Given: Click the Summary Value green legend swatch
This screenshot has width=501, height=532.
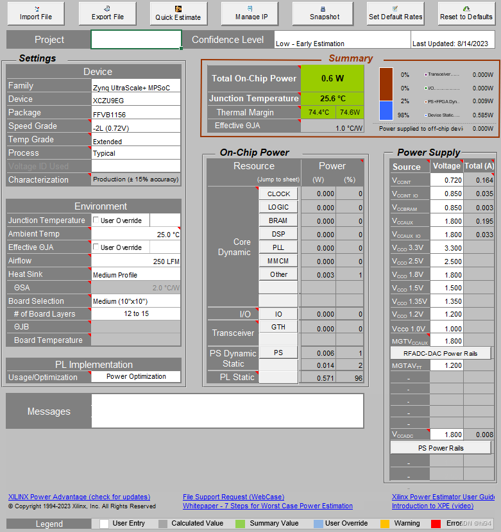Looking at the screenshot, I should [240, 524].
